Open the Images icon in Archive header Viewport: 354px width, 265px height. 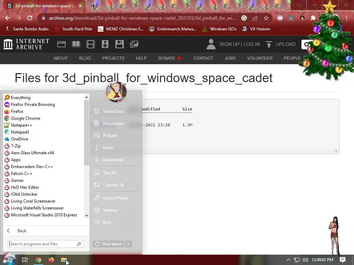click(134, 44)
